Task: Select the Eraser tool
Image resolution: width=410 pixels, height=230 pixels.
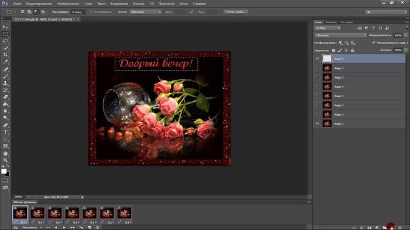Action: pos(5,97)
